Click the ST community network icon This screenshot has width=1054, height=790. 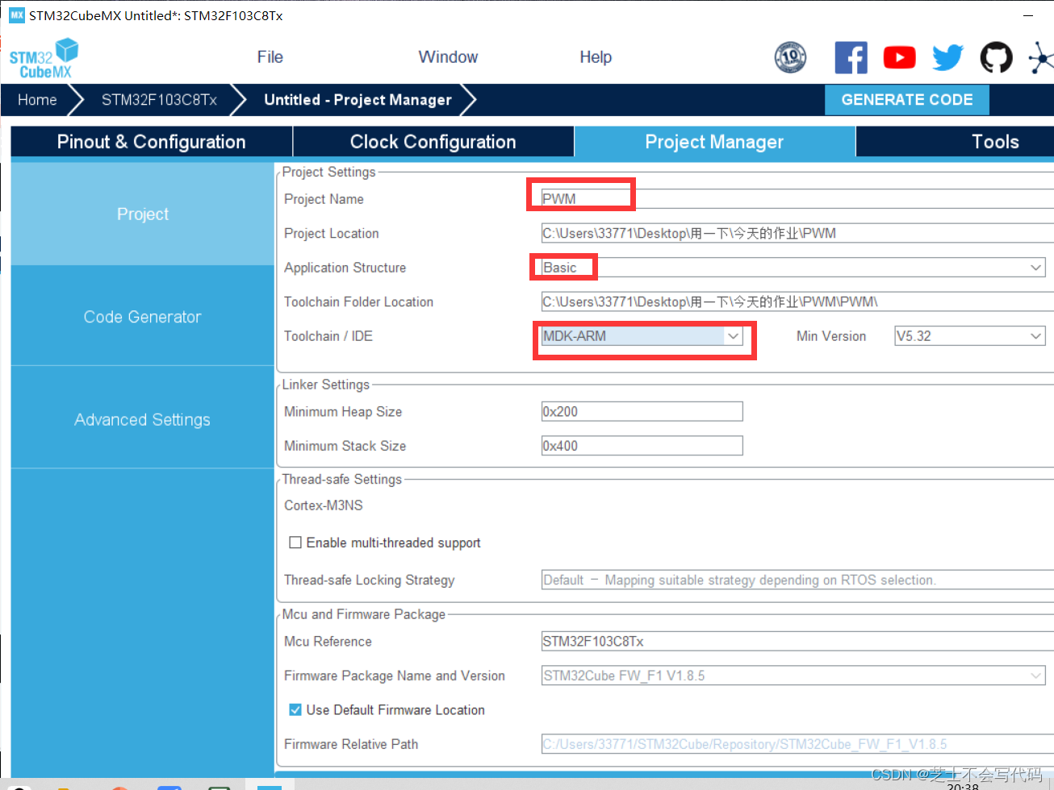coord(1041,58)
